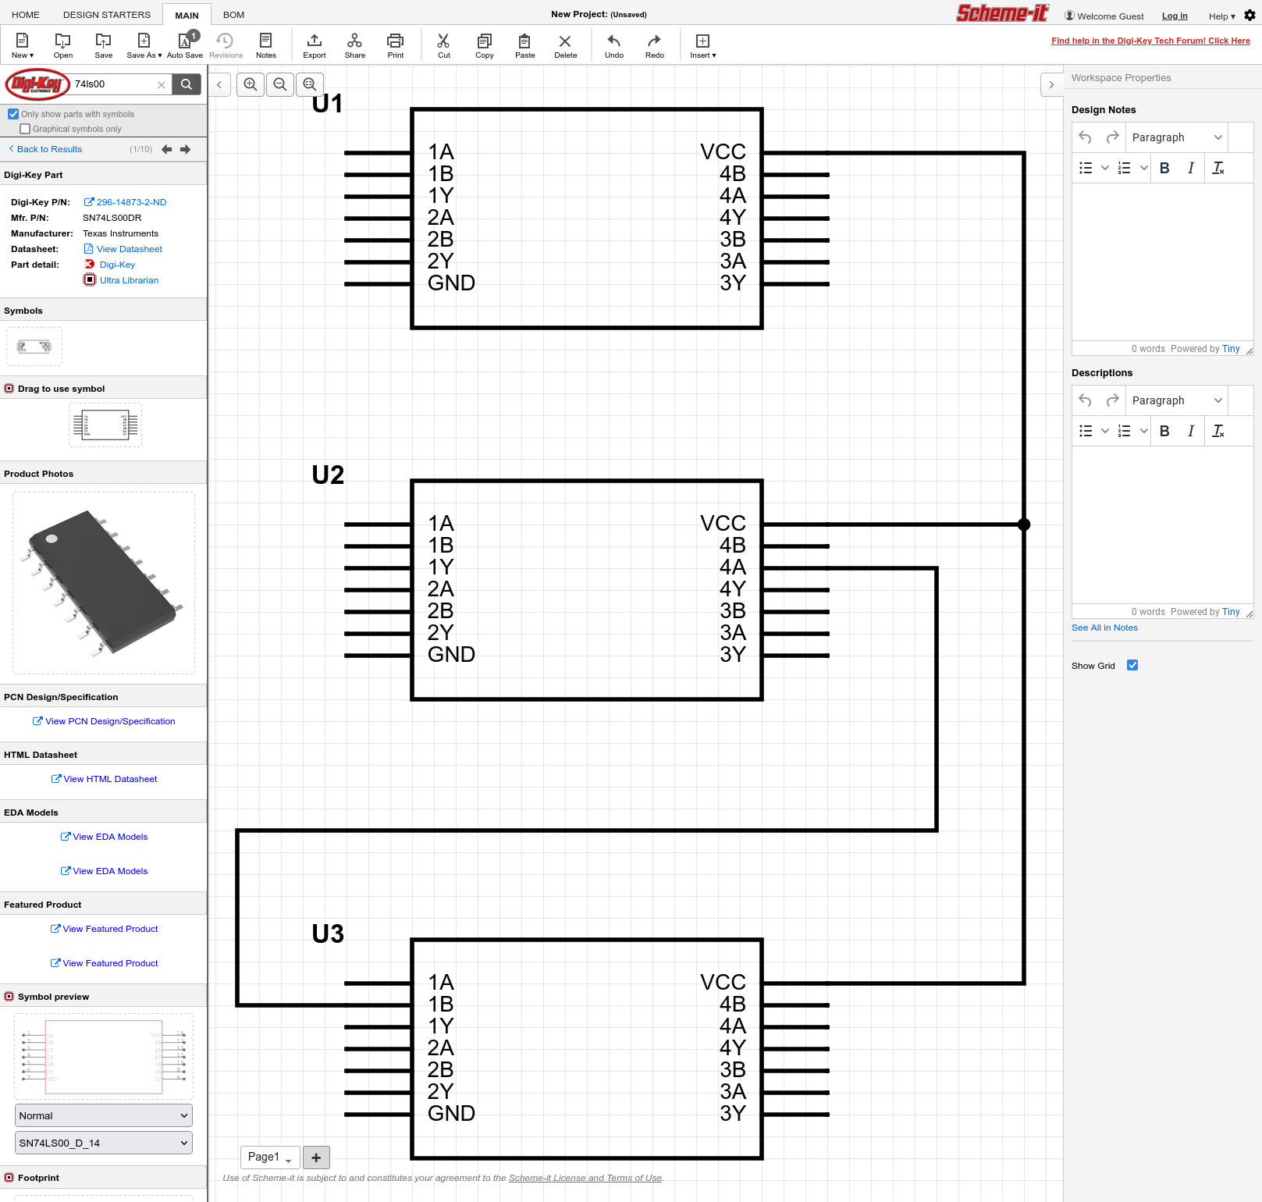Toggle bold in Design Notes editor
1262x1202 pixels.
click(1164, 168)
